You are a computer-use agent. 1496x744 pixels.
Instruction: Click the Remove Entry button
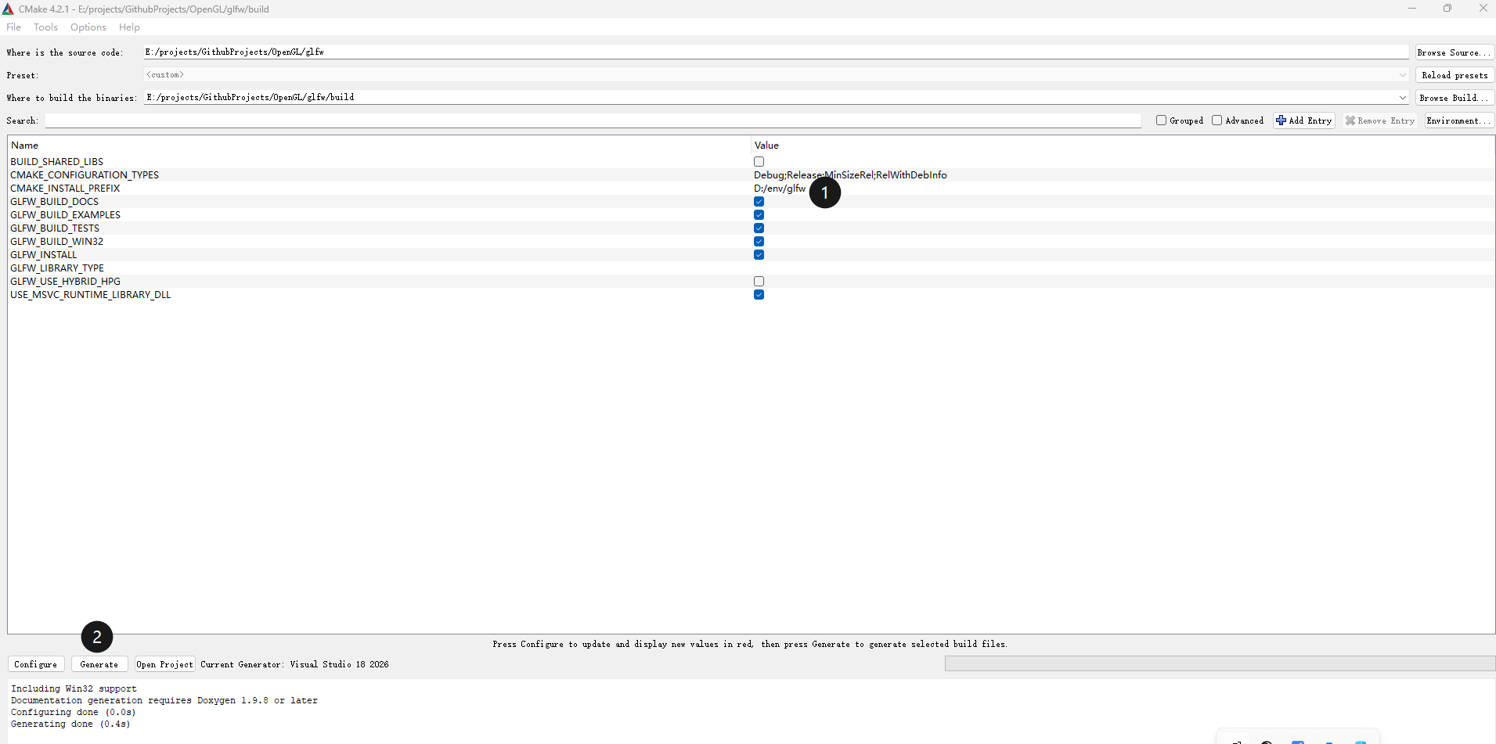(1380, 120)
